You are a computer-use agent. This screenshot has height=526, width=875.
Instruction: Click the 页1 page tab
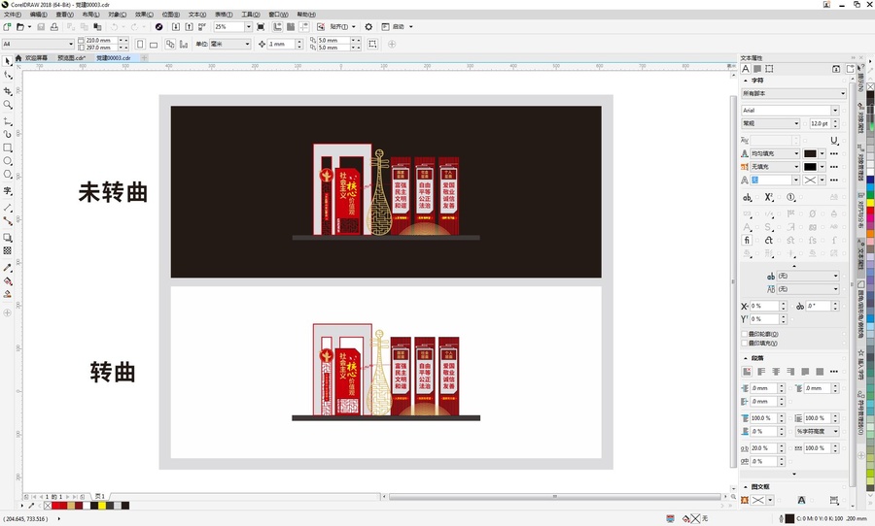pyautogui.click(x=100, y=496)
